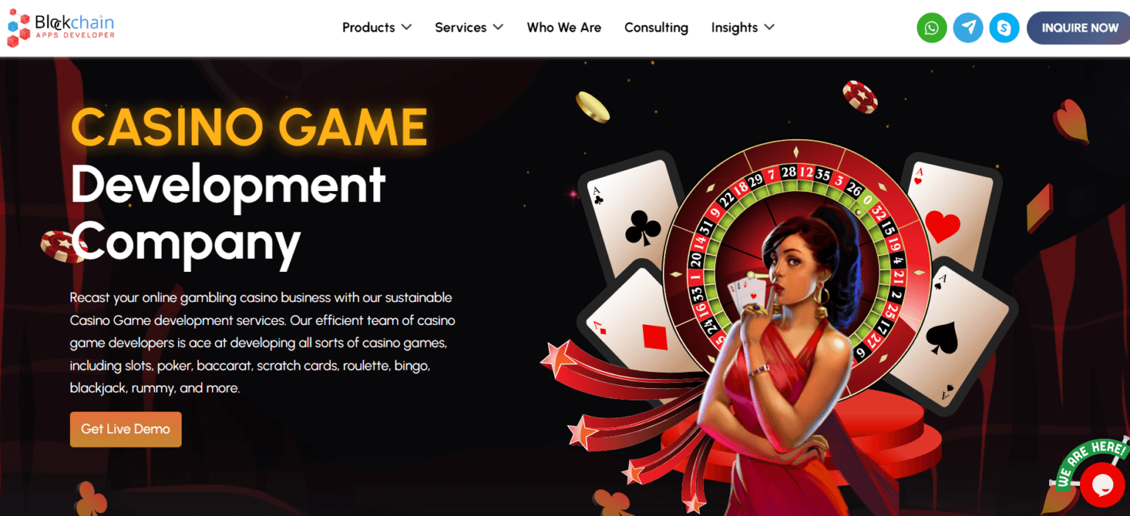Click the INQUIRE NOW button
This screenshot has height=516, width=1130.
click(1079, 28)
